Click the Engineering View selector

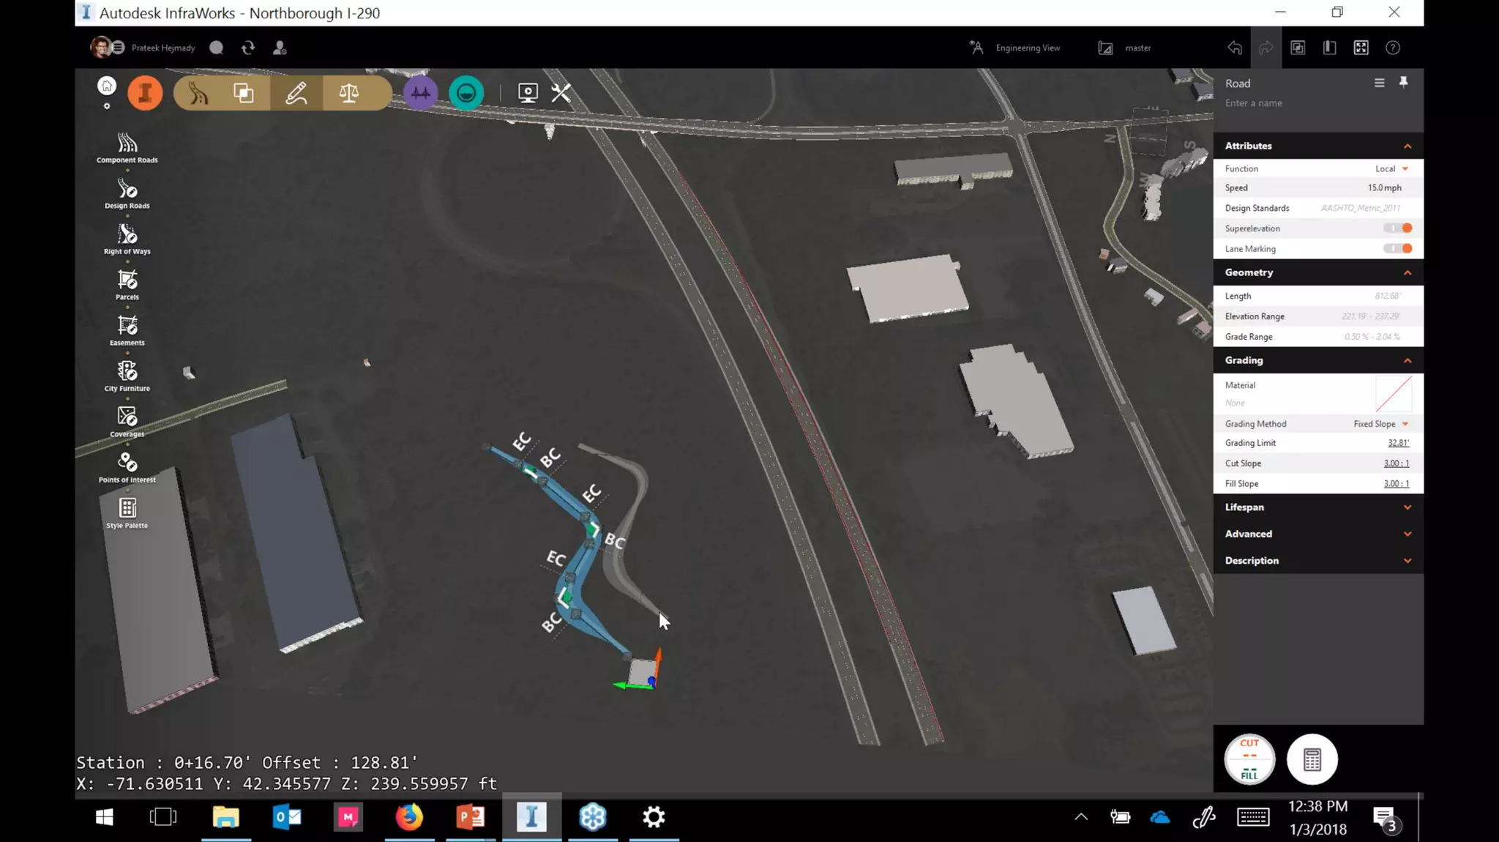(x=1015, y=48)
